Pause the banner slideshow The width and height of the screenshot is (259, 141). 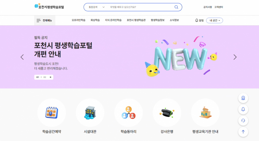(51, 77)
